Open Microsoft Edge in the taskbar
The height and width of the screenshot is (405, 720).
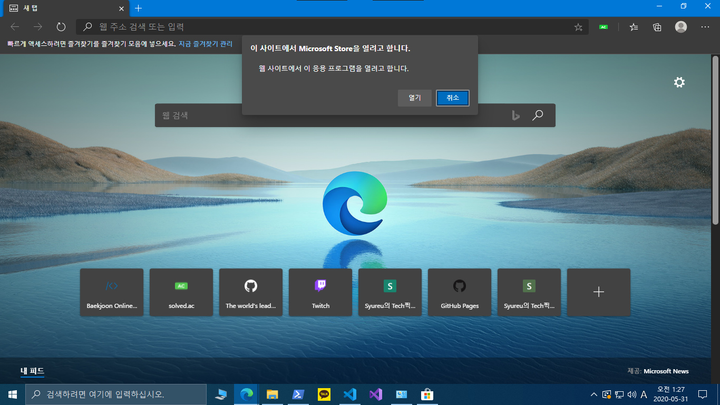[x=246, y=394]
